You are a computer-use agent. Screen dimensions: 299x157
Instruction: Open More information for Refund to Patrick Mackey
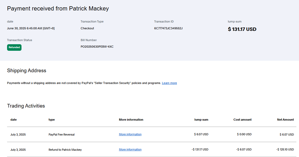pos(130,149)
